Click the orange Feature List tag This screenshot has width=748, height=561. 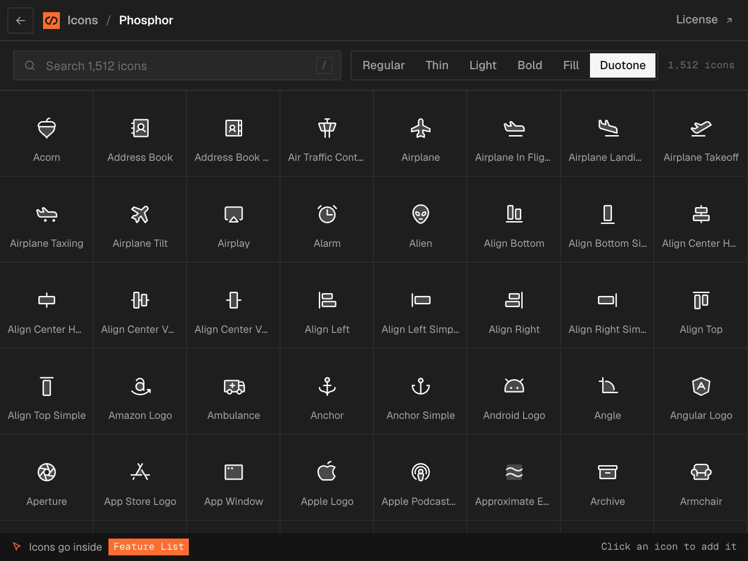(x=149, y=547)
